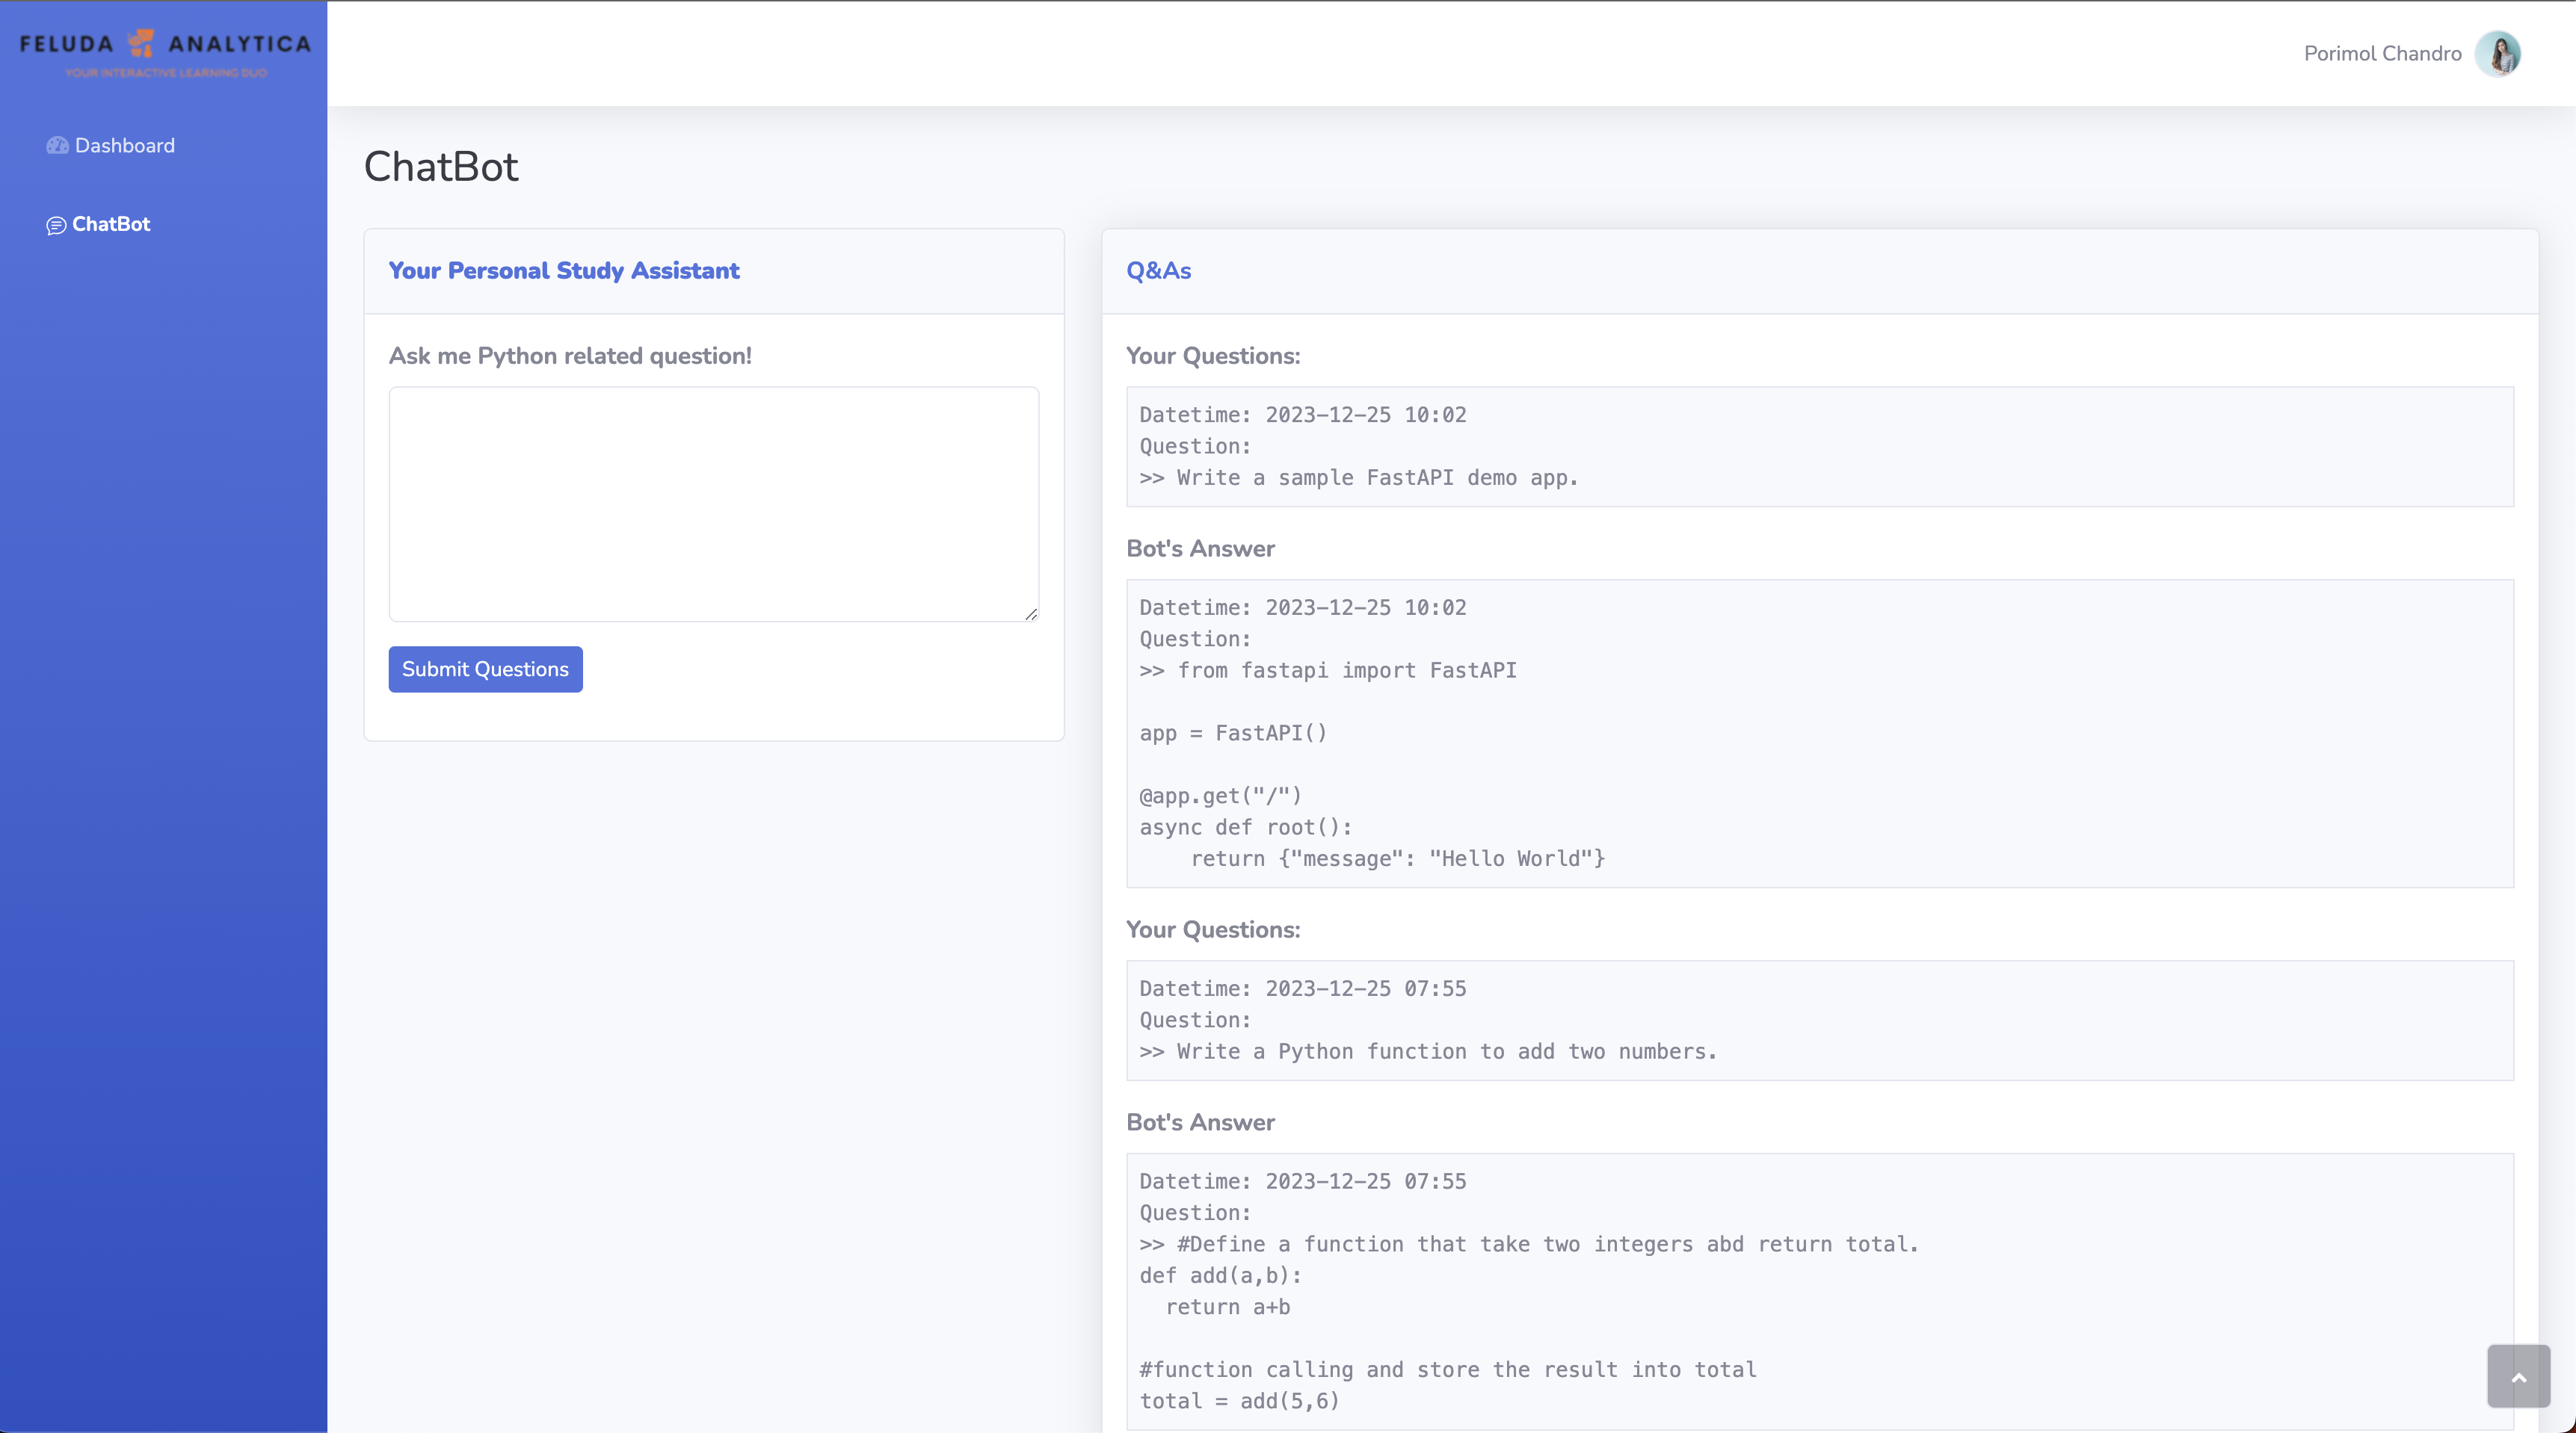Open the Dashboard sidebar menu item
Viewport: 2576px width, 1433px height.
coord(124,146)
